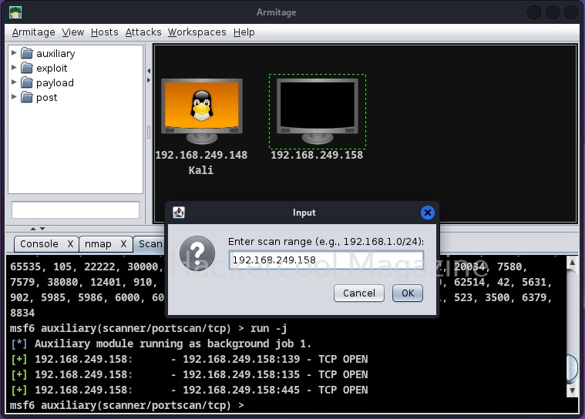The height and width of the screenshot is (419, 585).
Task: Expand module panel with right arrow
Action: [149, 80]
